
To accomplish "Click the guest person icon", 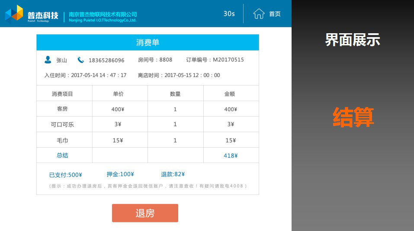I will click(48, 60).
